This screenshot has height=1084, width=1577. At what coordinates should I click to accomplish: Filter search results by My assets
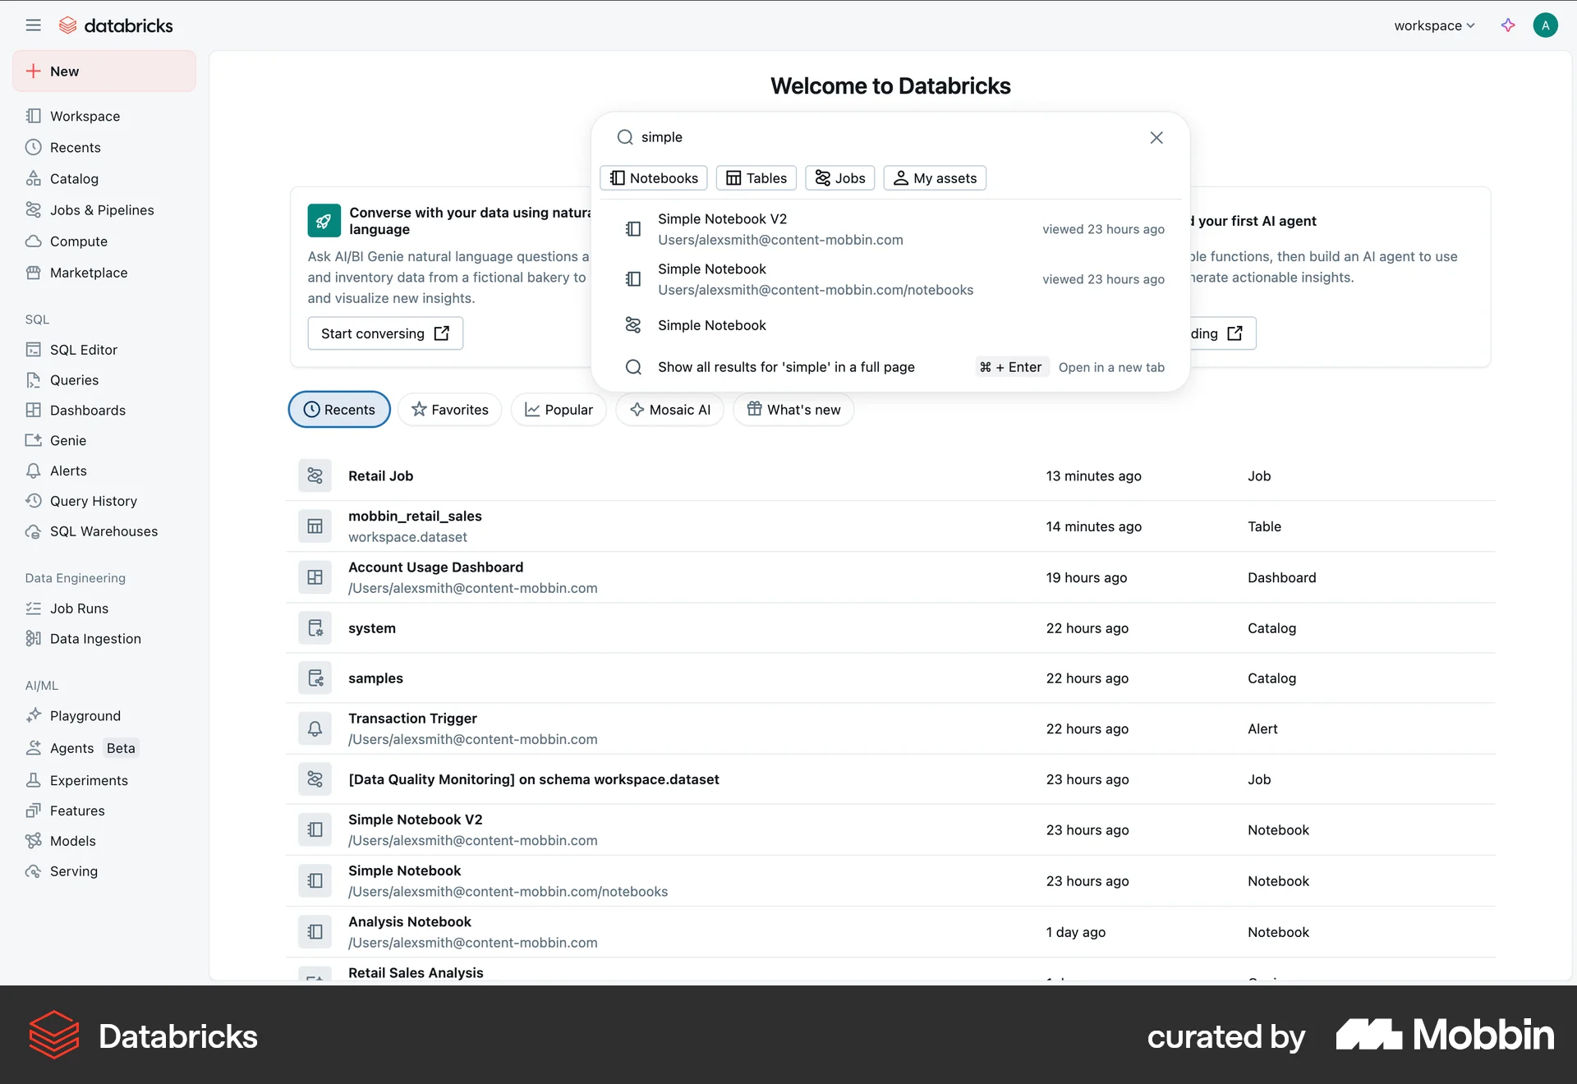pyautogui.click(x=934, y=177)
